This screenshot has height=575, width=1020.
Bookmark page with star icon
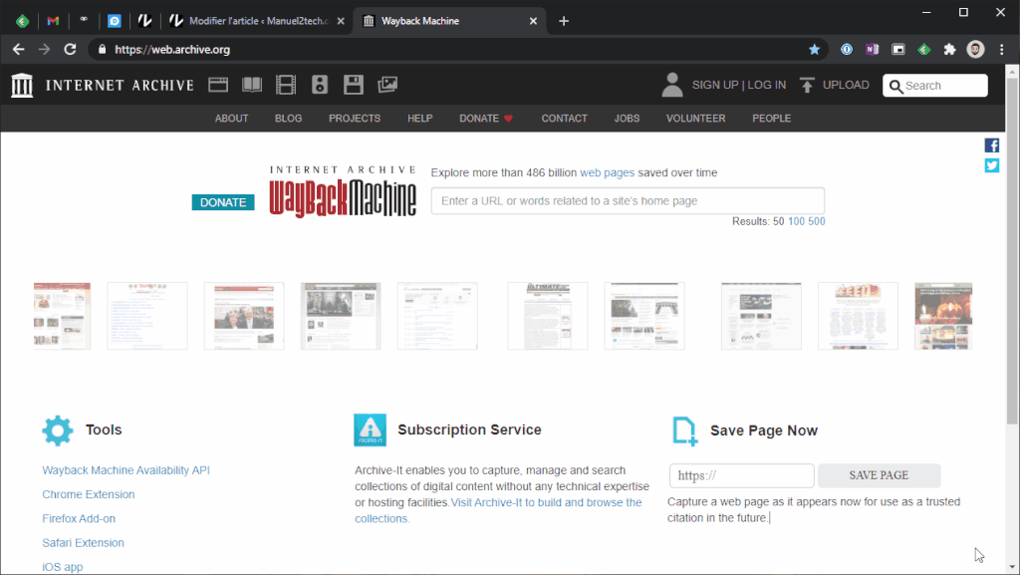(x=814, y=50)
